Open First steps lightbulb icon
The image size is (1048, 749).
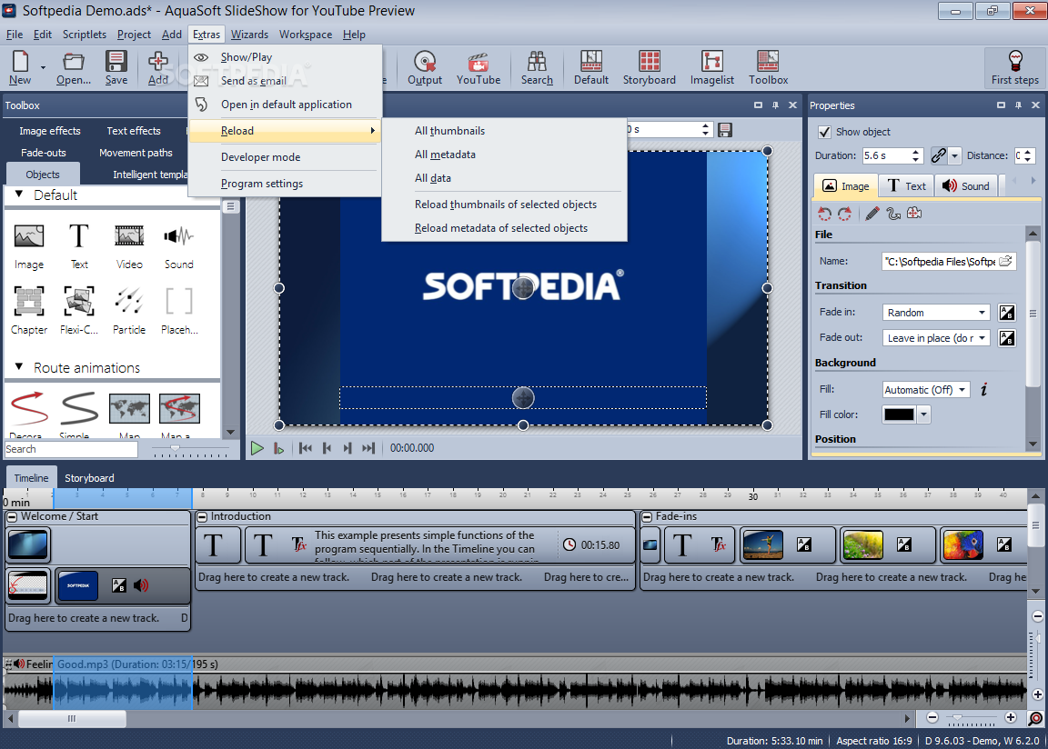click(x=1014, y=67)
